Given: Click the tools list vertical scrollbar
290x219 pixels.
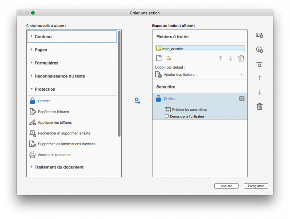Looking at the screenshot, I should (x=119, y=84).
